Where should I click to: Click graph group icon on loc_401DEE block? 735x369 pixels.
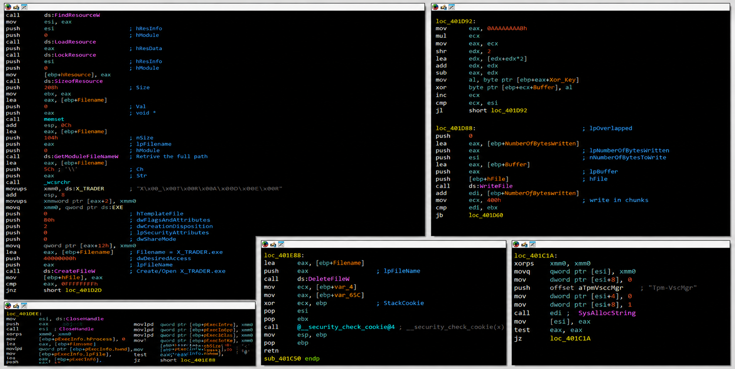[24, 305]
